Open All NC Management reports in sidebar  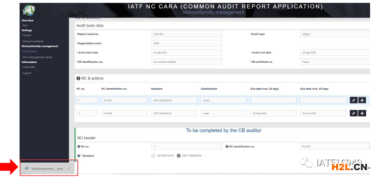37,57
